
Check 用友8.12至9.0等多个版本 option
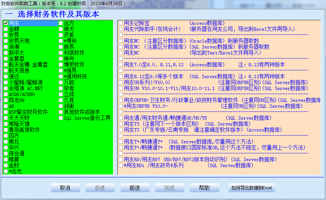coord(120,77)
